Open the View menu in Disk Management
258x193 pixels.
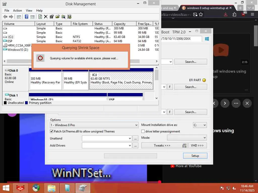tap(29, 11)
